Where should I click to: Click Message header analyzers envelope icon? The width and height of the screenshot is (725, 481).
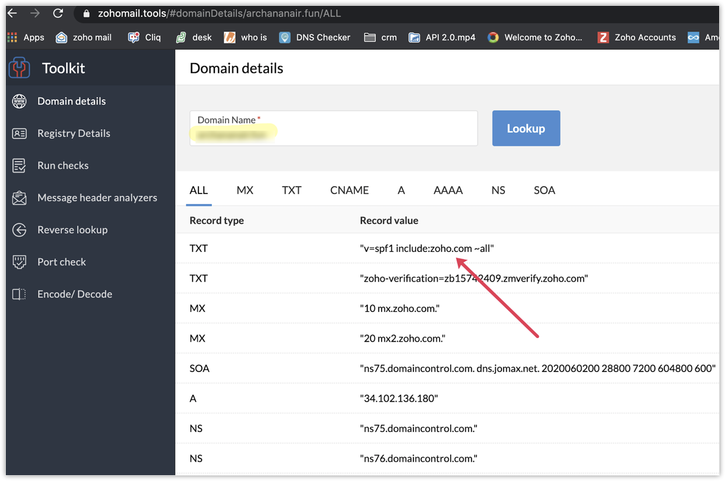click(x=19, y=198)
